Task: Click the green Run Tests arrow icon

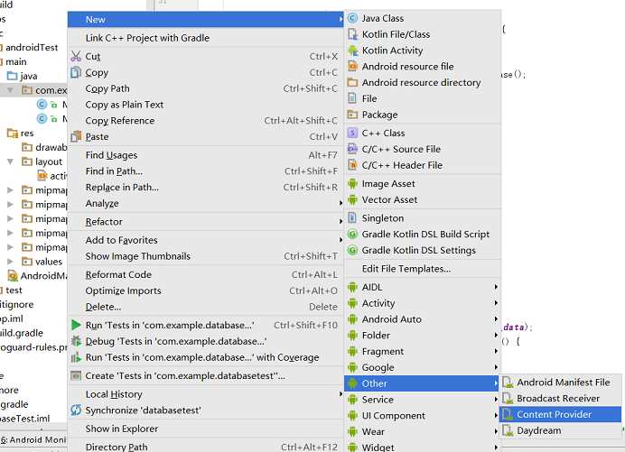Action: pos(76,325)
